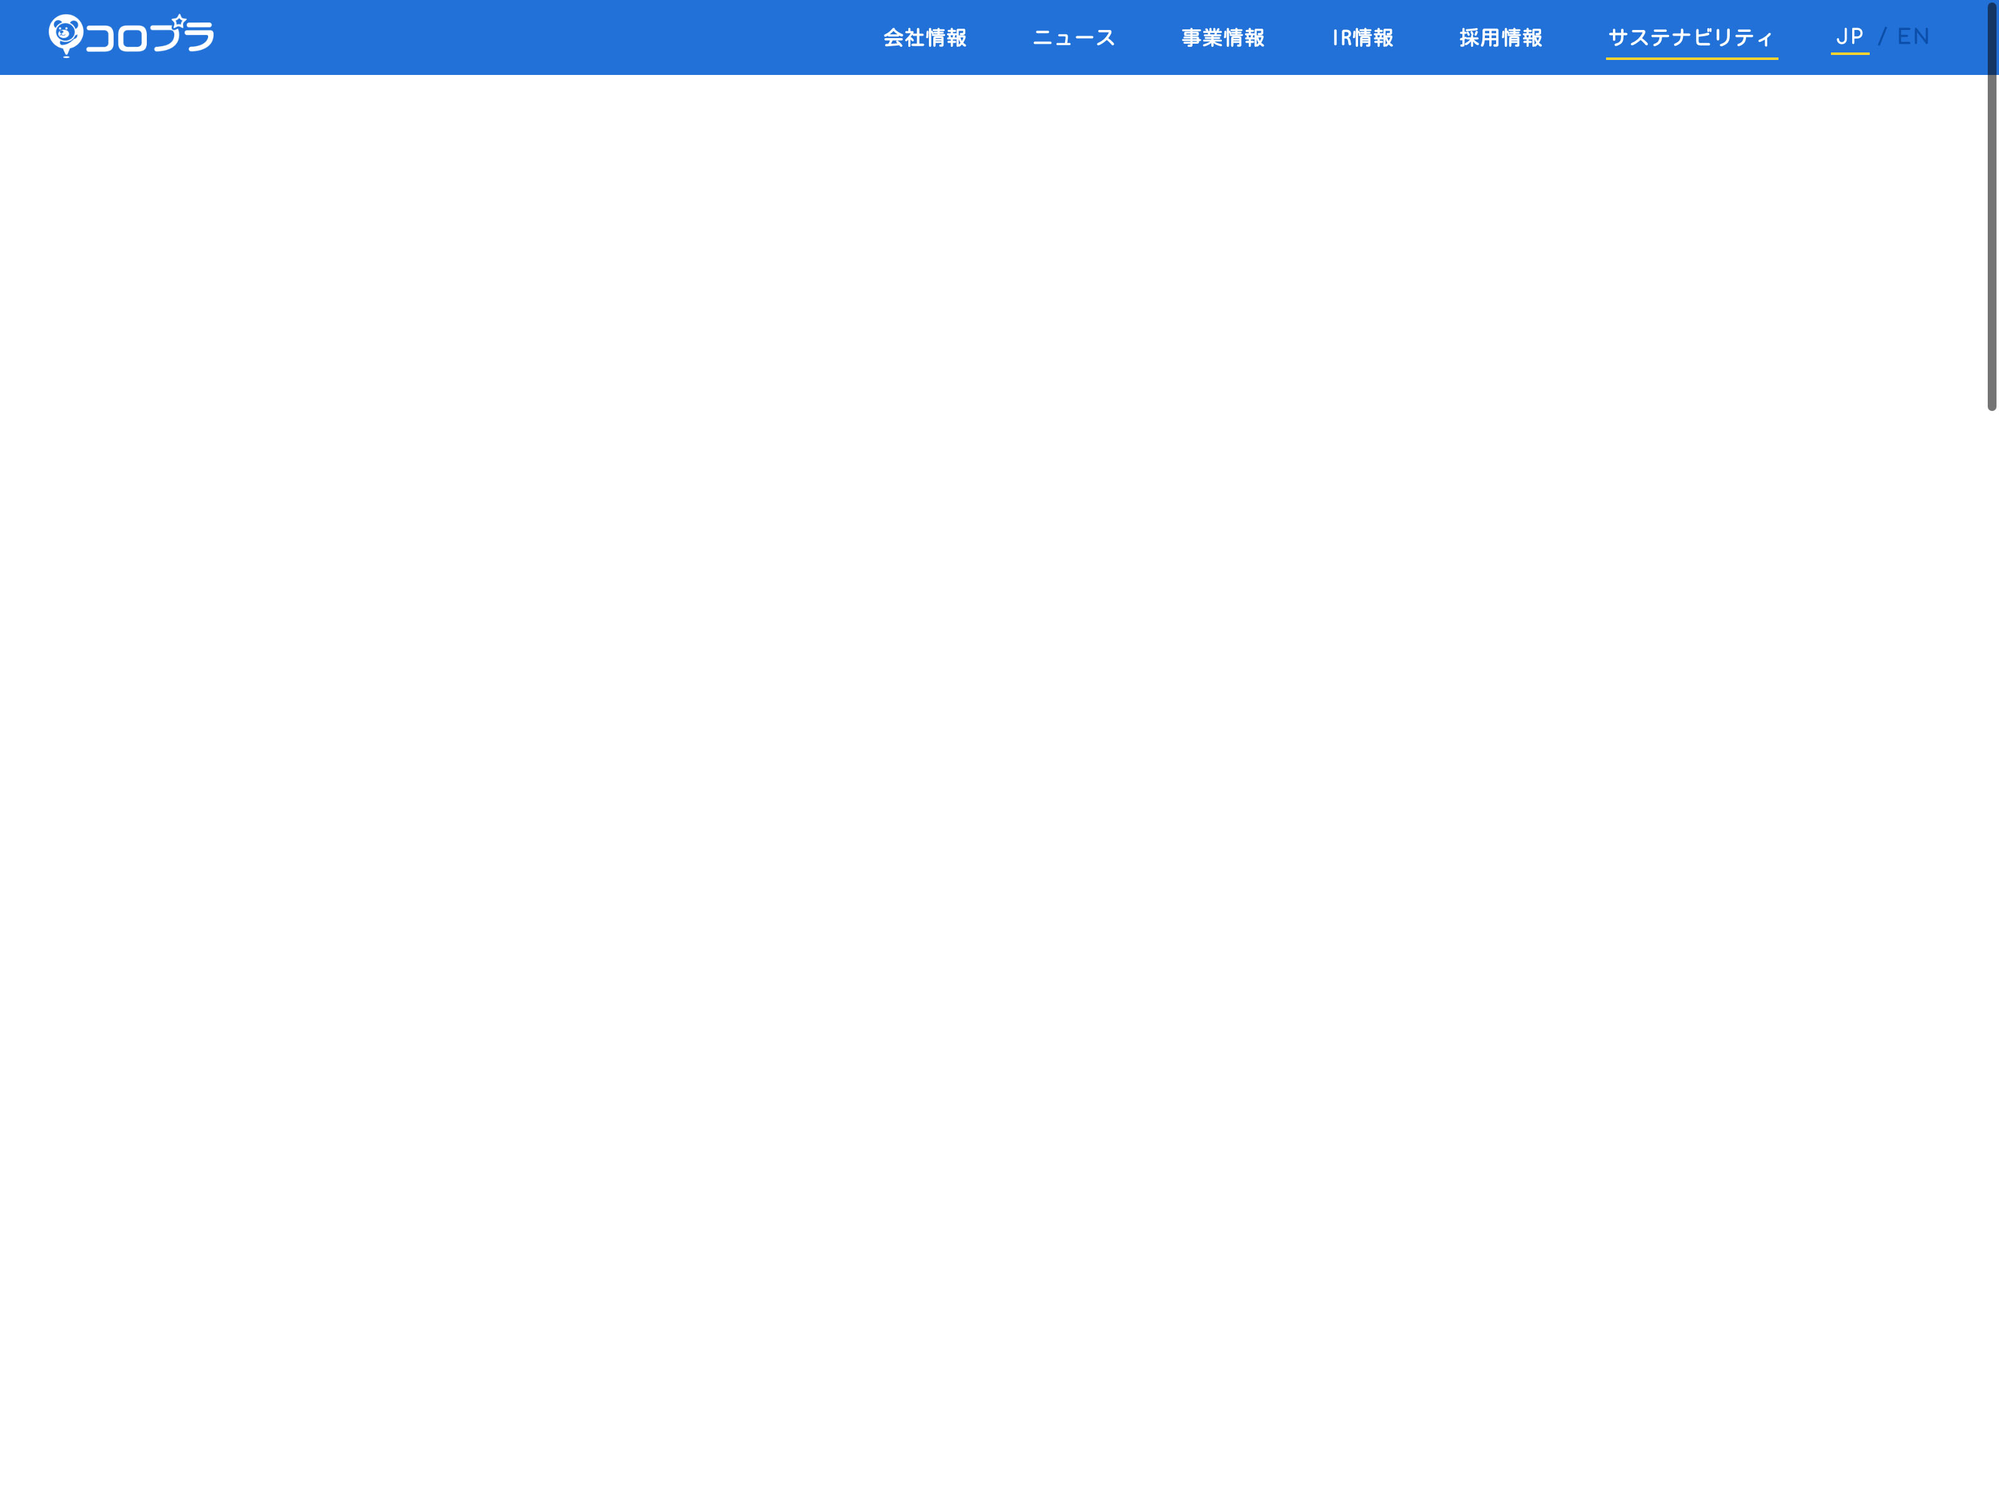Select the JP language option

[x=1849, y=36]
